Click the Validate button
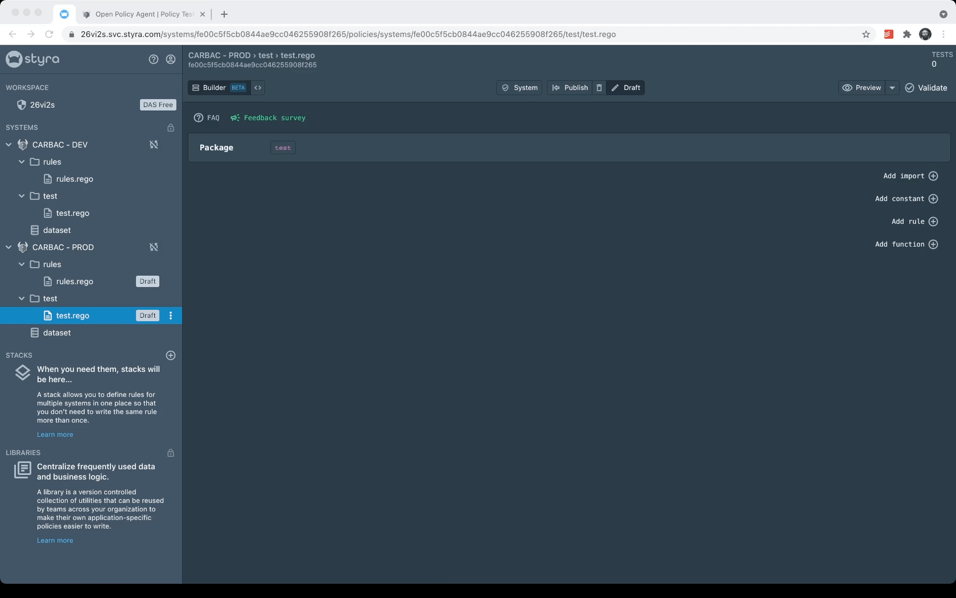 click(x=926, y=88)
